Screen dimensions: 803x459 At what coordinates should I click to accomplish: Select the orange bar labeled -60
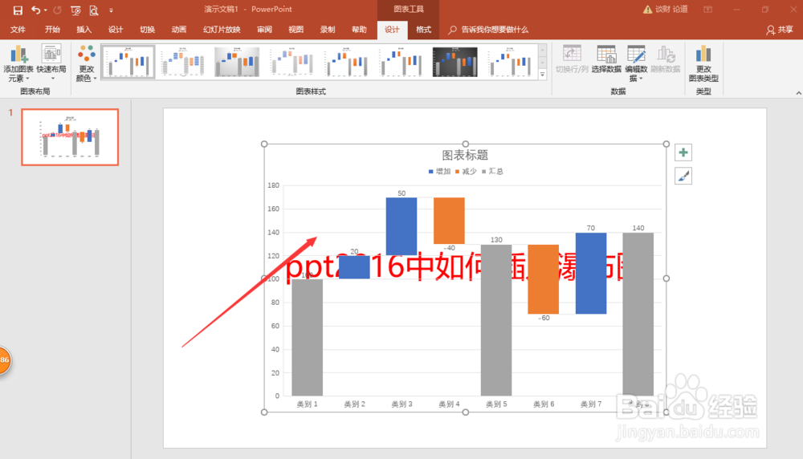[x=544, y=279]
